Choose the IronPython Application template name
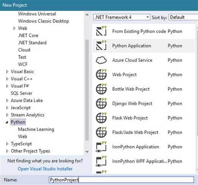The height and width of the screenshot is (185, 198). point(136,147)
